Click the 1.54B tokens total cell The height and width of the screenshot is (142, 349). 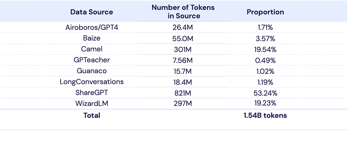pyautogui.click(x=265, y=115)
